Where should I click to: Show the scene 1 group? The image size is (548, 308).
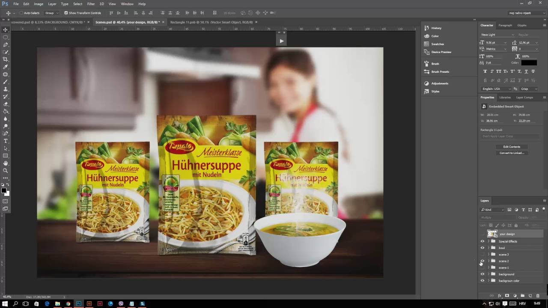[482, 267]
